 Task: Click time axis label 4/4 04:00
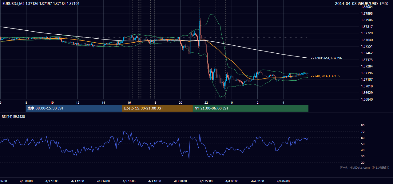pyautogui.click(x=283, y=181)
